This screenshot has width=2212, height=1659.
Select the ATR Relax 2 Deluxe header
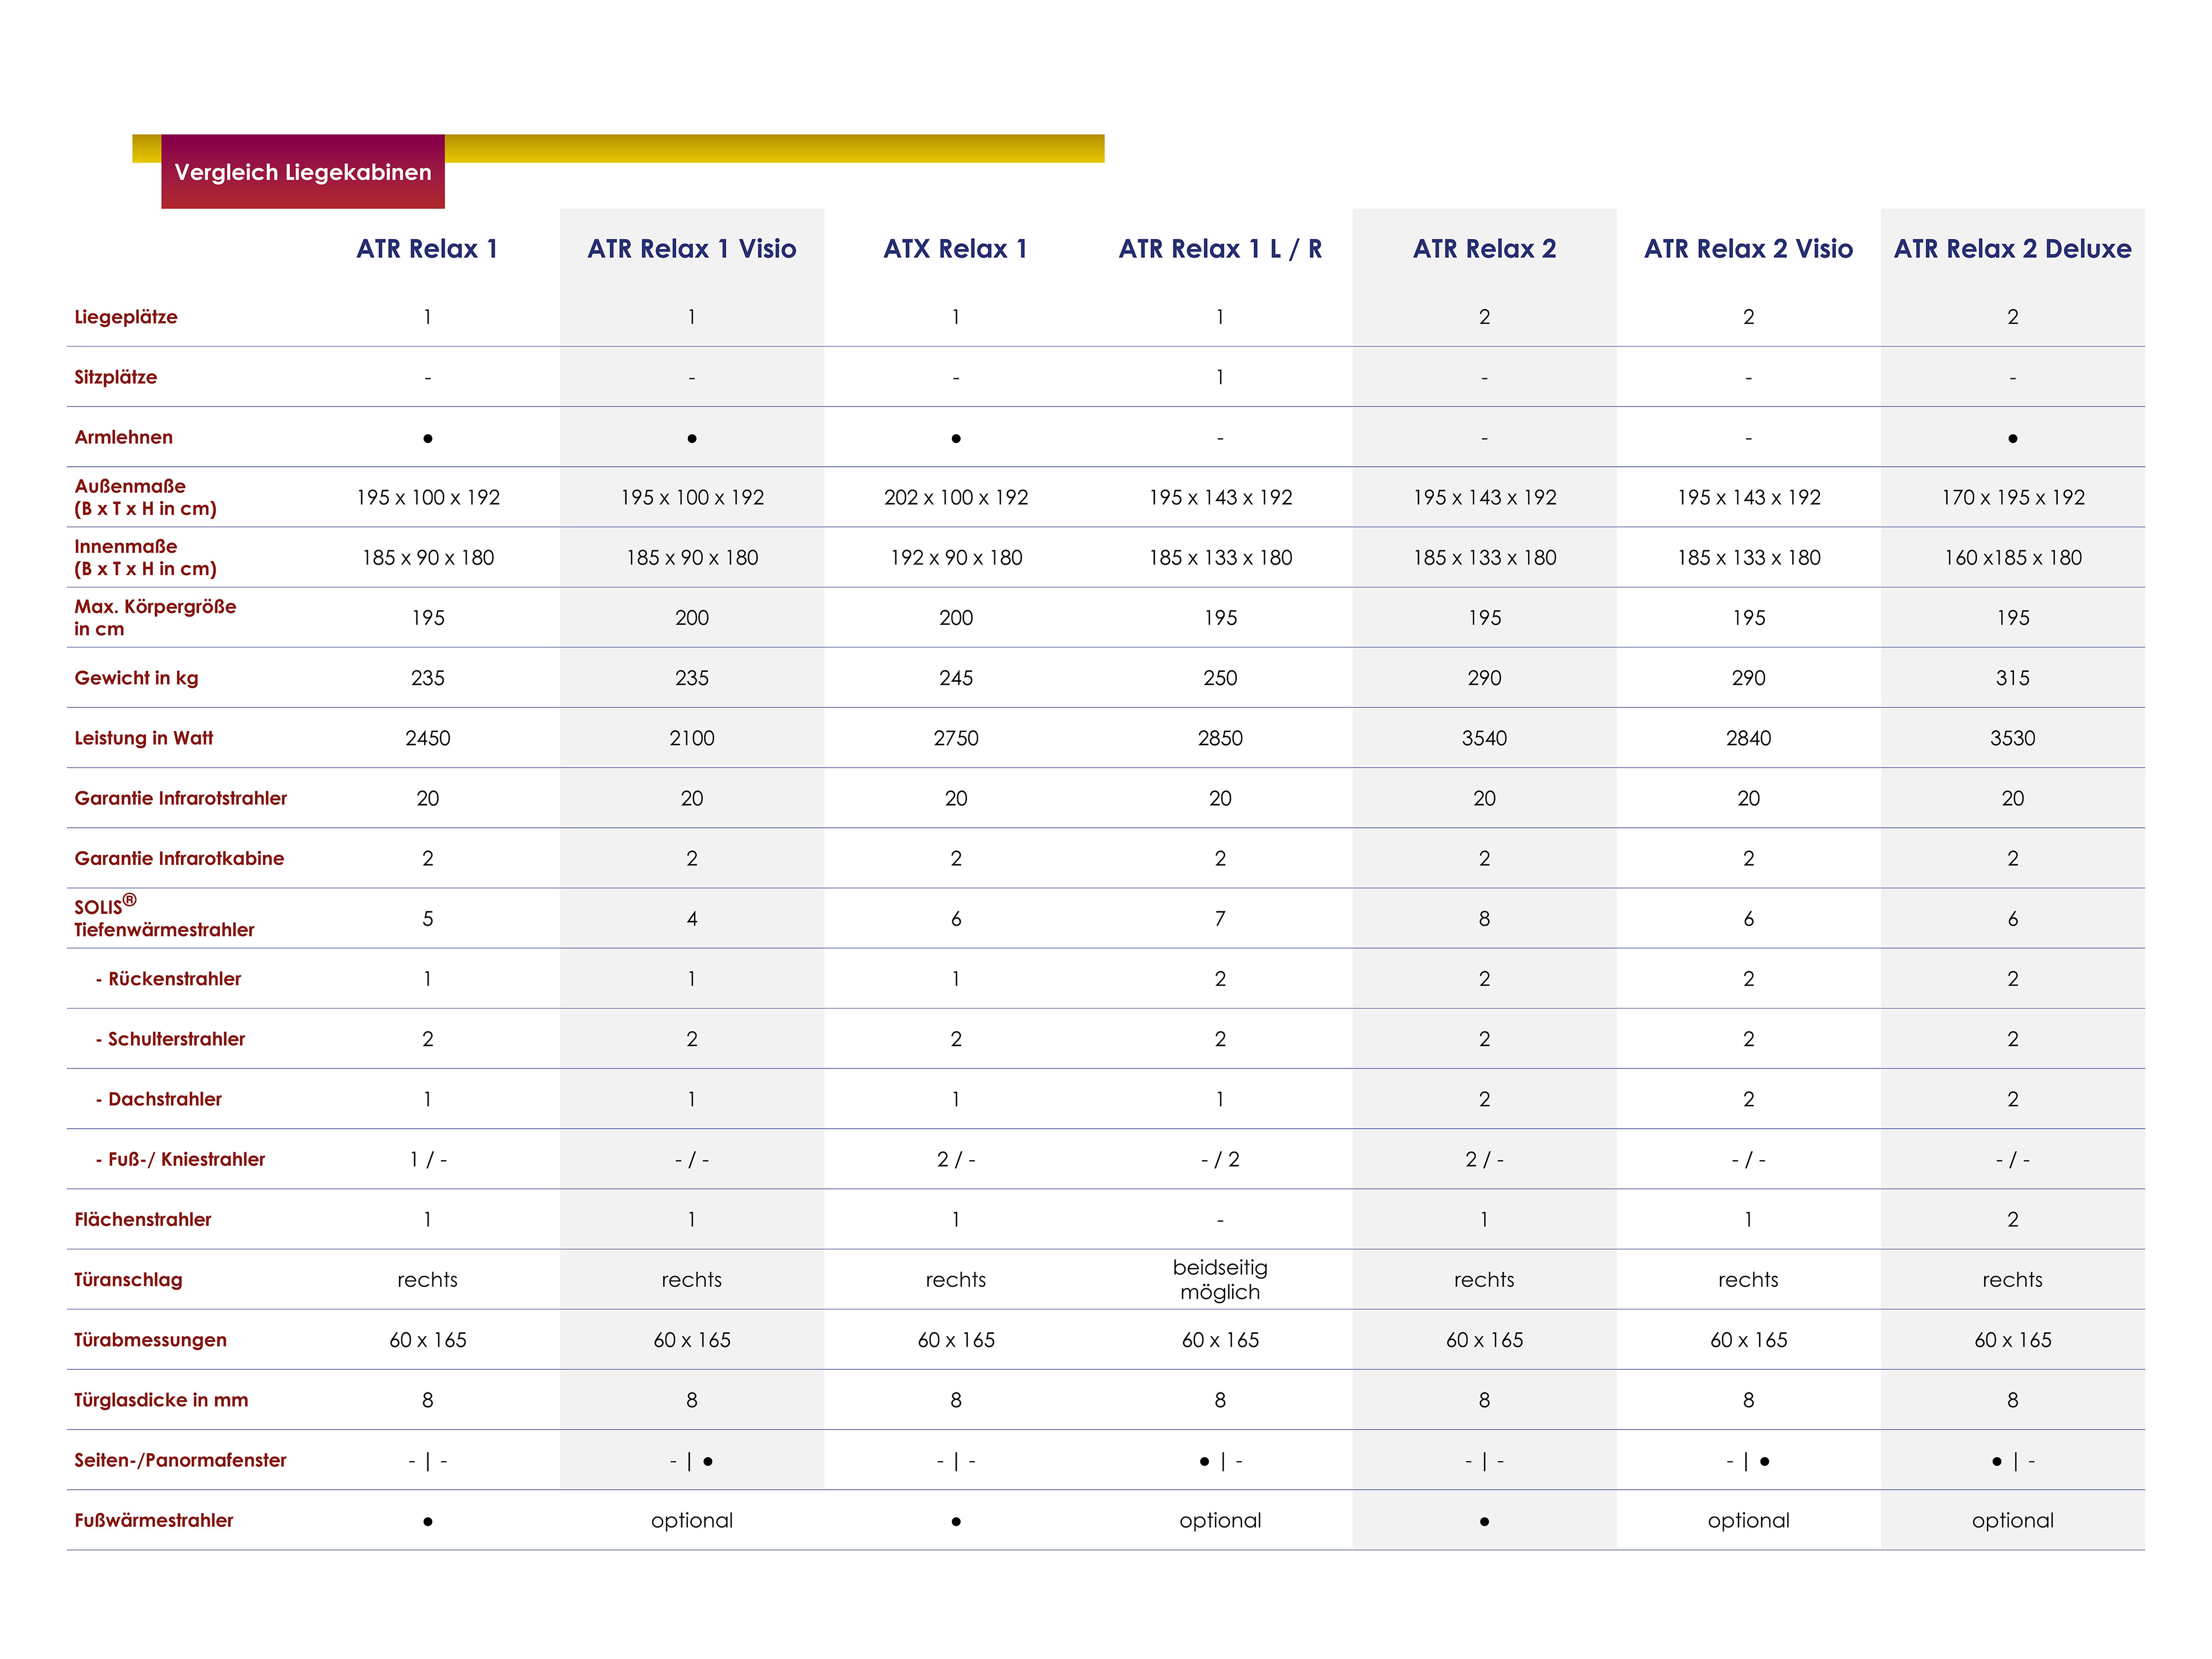2012,249
